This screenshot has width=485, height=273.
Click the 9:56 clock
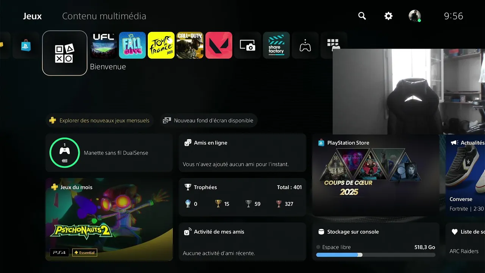pos(454,16)
